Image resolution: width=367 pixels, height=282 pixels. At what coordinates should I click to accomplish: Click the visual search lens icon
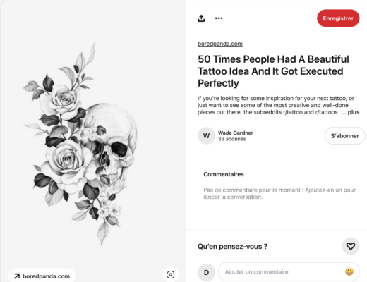pyautogui.click(x=171, y=274)
